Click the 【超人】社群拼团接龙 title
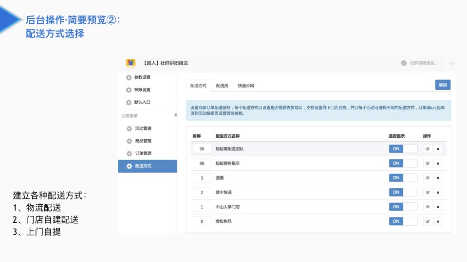Image resolution: width=467 pixels, height=262 pixels. 165,63
